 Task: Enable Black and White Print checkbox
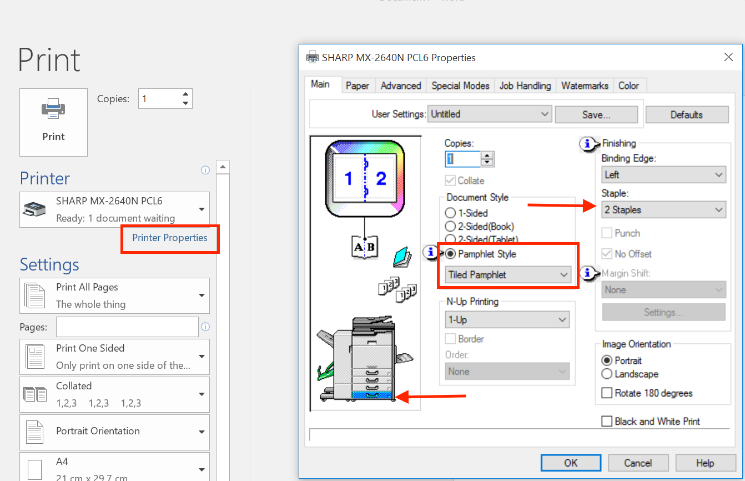607,422
